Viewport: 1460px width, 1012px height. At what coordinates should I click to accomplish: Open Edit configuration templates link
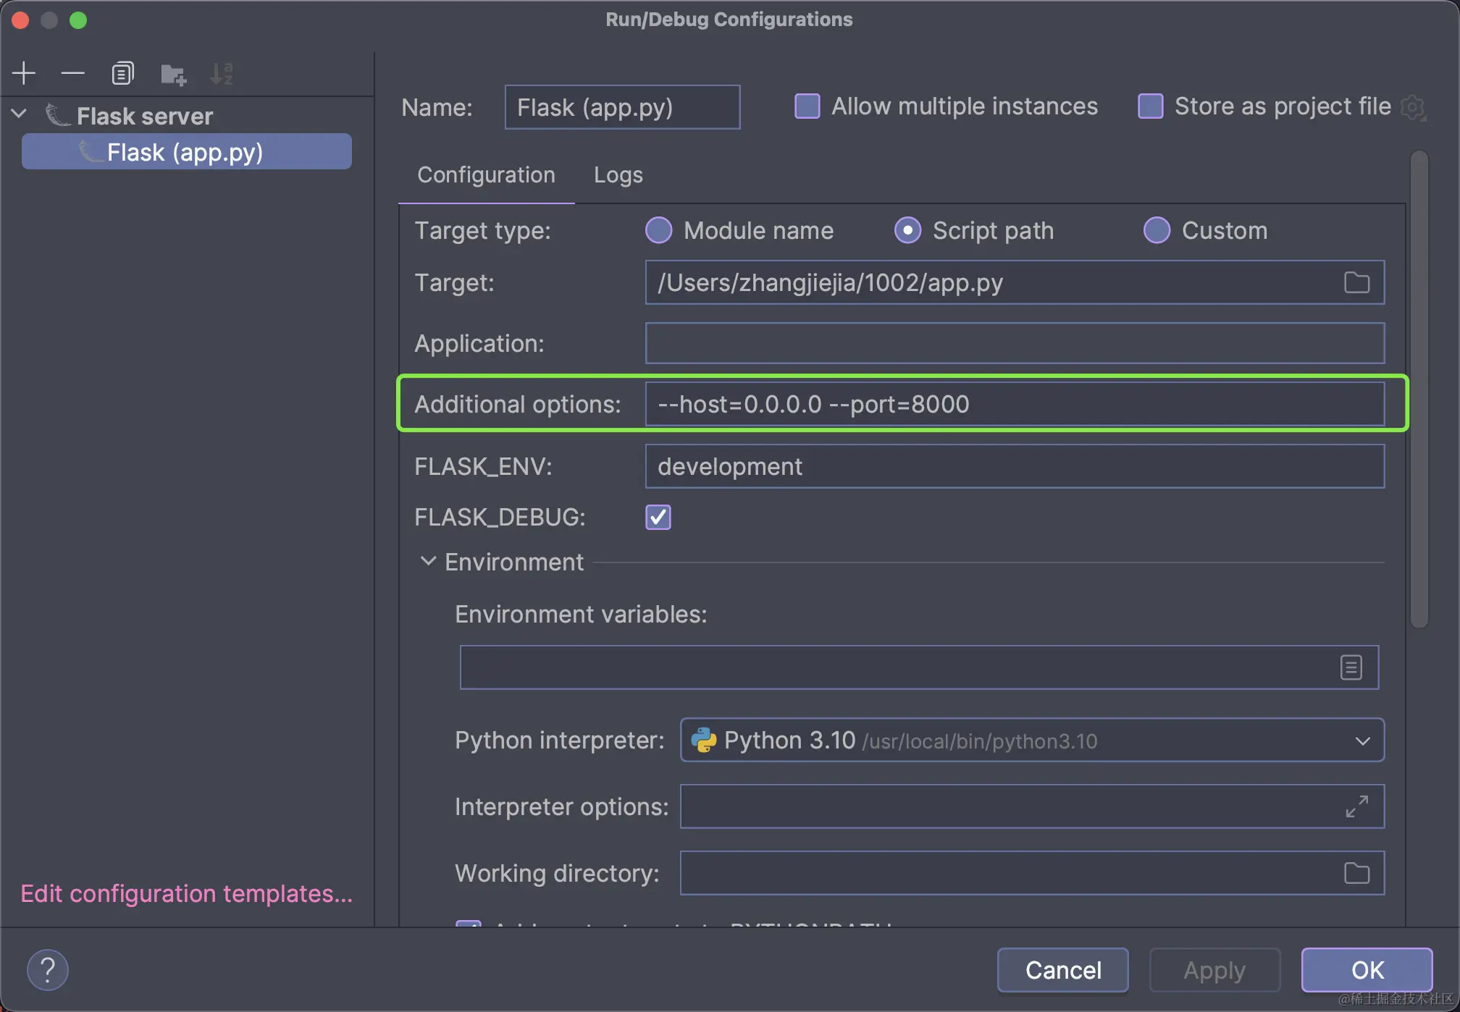tap(186, 894)
